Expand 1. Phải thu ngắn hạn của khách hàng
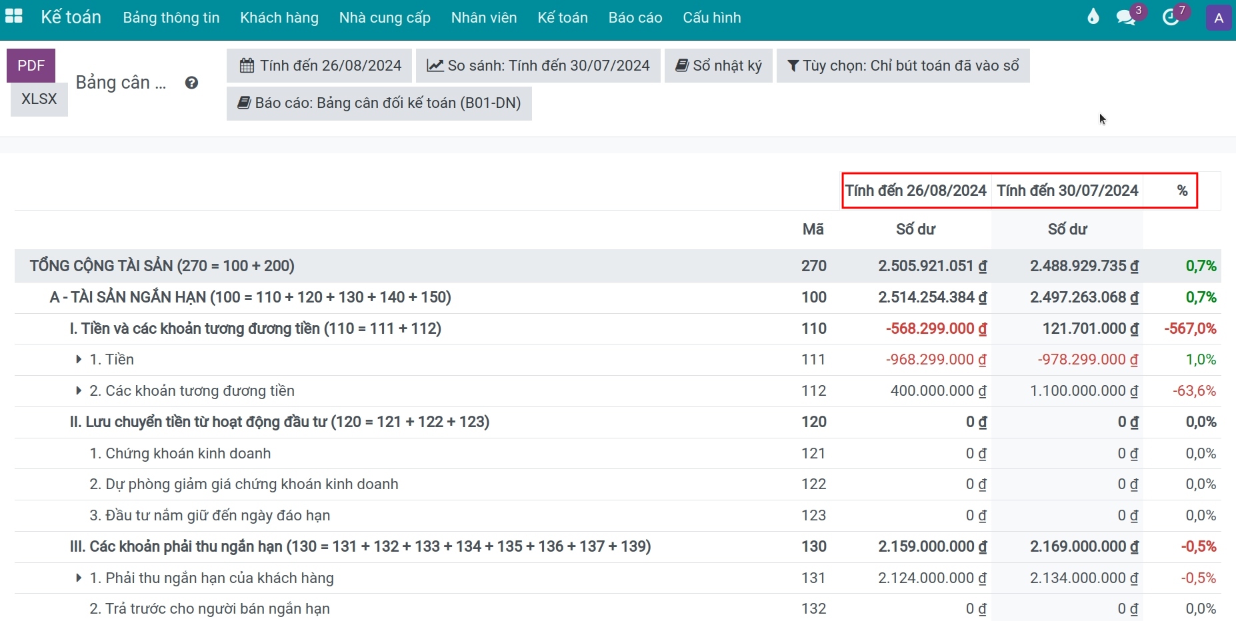This screenshot has height=621, width=1236. [x=79, y=578]
